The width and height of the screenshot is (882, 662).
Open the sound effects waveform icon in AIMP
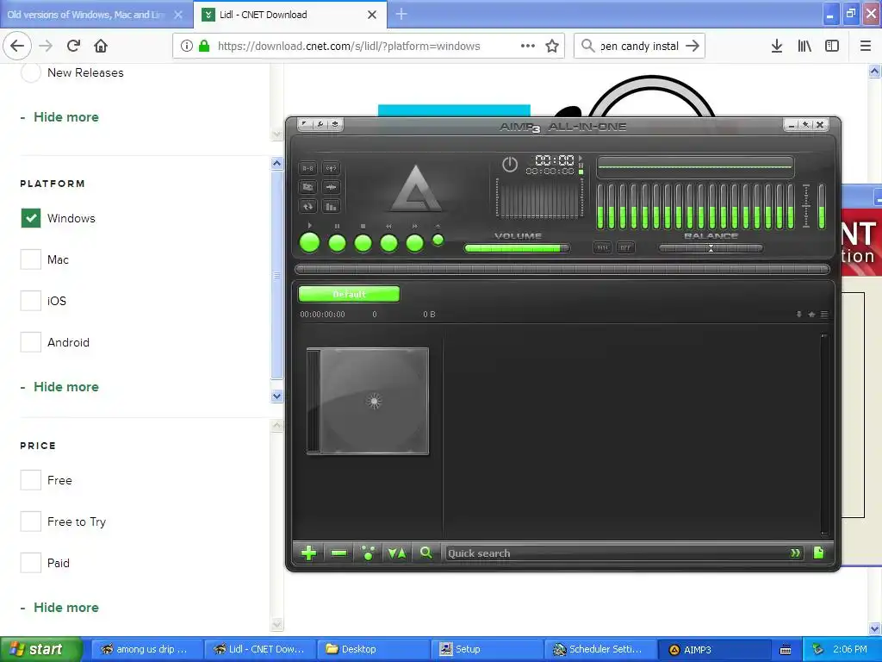coord(332,187)
